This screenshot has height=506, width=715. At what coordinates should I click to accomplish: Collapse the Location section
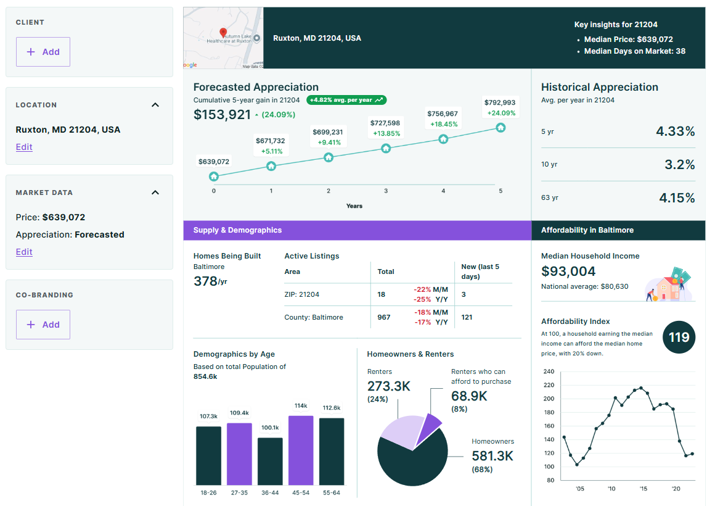155,105
